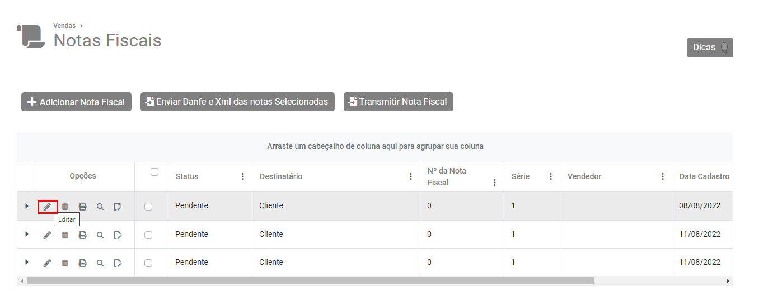This screenshot has height=290, width=773.
Task: Open the Destinatário column menu dots
Action: (411, 176)
